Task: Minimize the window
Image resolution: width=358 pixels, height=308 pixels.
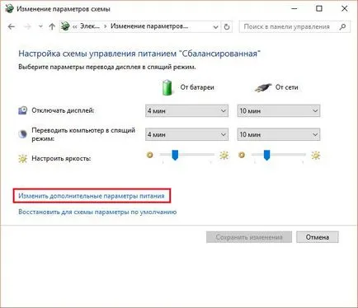Action: click(x=294, y=9)
